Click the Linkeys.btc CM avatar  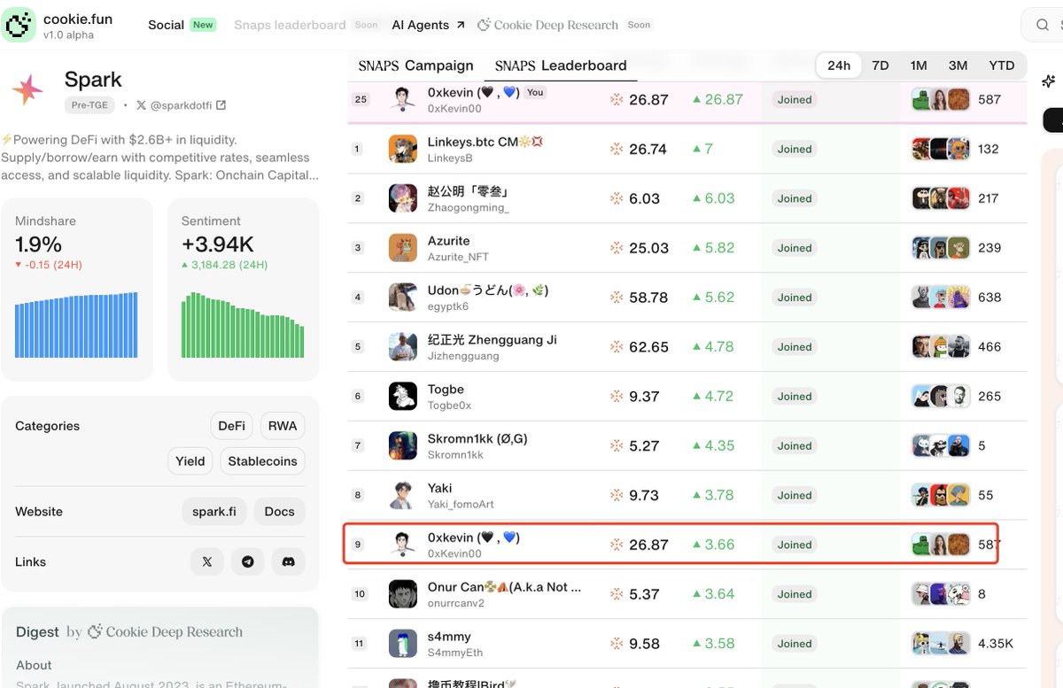tap(403, 149)
